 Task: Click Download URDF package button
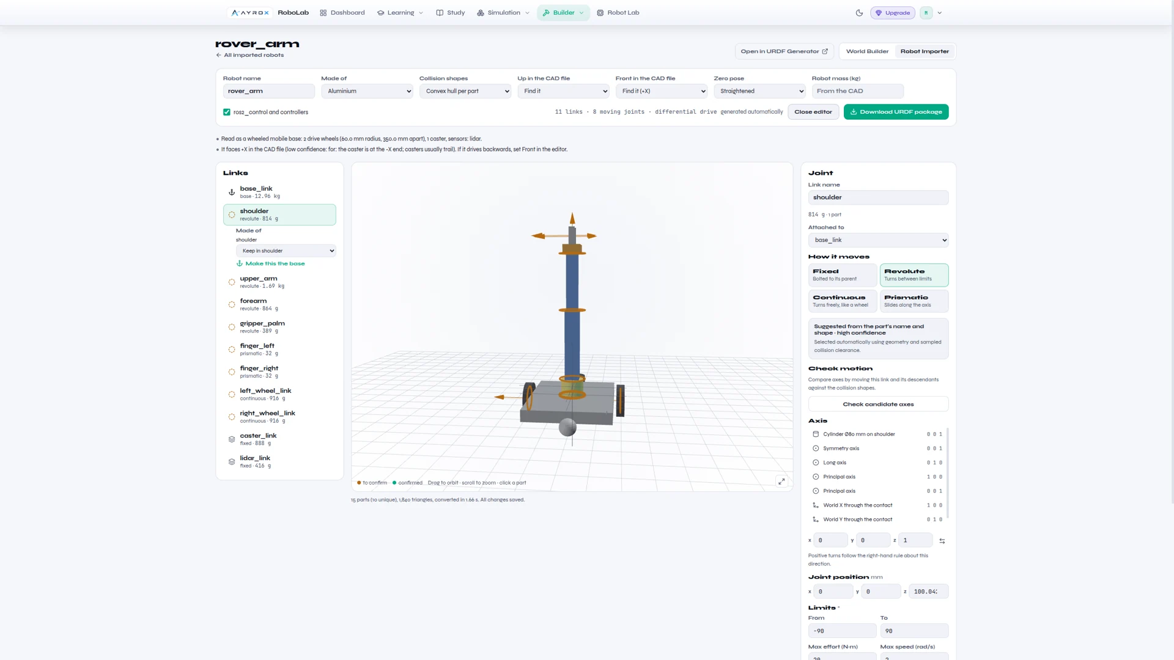coord(896,112)
